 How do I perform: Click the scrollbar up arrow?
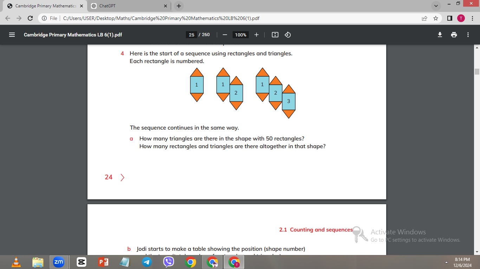[x=477, y=47]
